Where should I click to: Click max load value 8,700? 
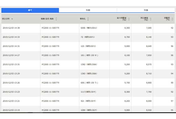coord(127,37)
